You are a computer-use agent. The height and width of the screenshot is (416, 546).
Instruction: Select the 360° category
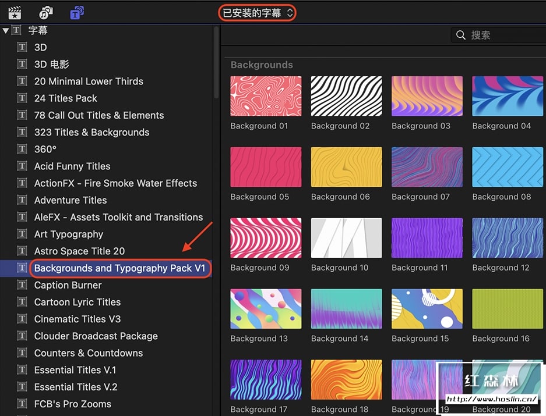[x=45, y=149]
